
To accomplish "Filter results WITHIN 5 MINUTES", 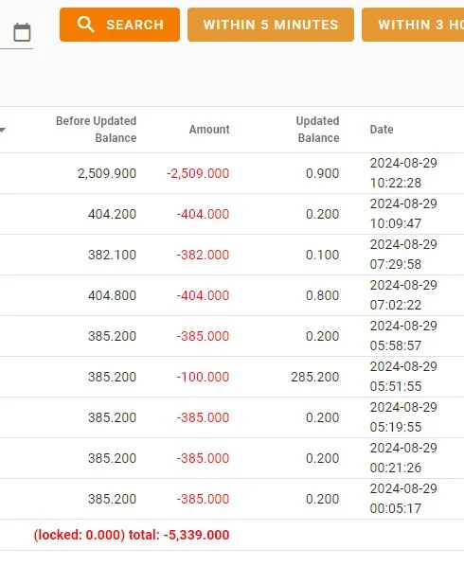I will pos(271,25).
